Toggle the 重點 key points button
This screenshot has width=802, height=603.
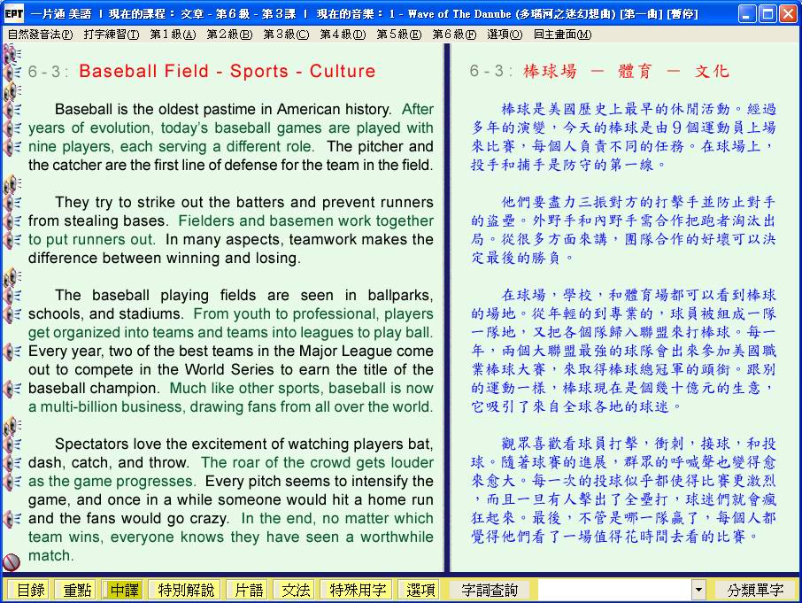[x=74, y=590]
